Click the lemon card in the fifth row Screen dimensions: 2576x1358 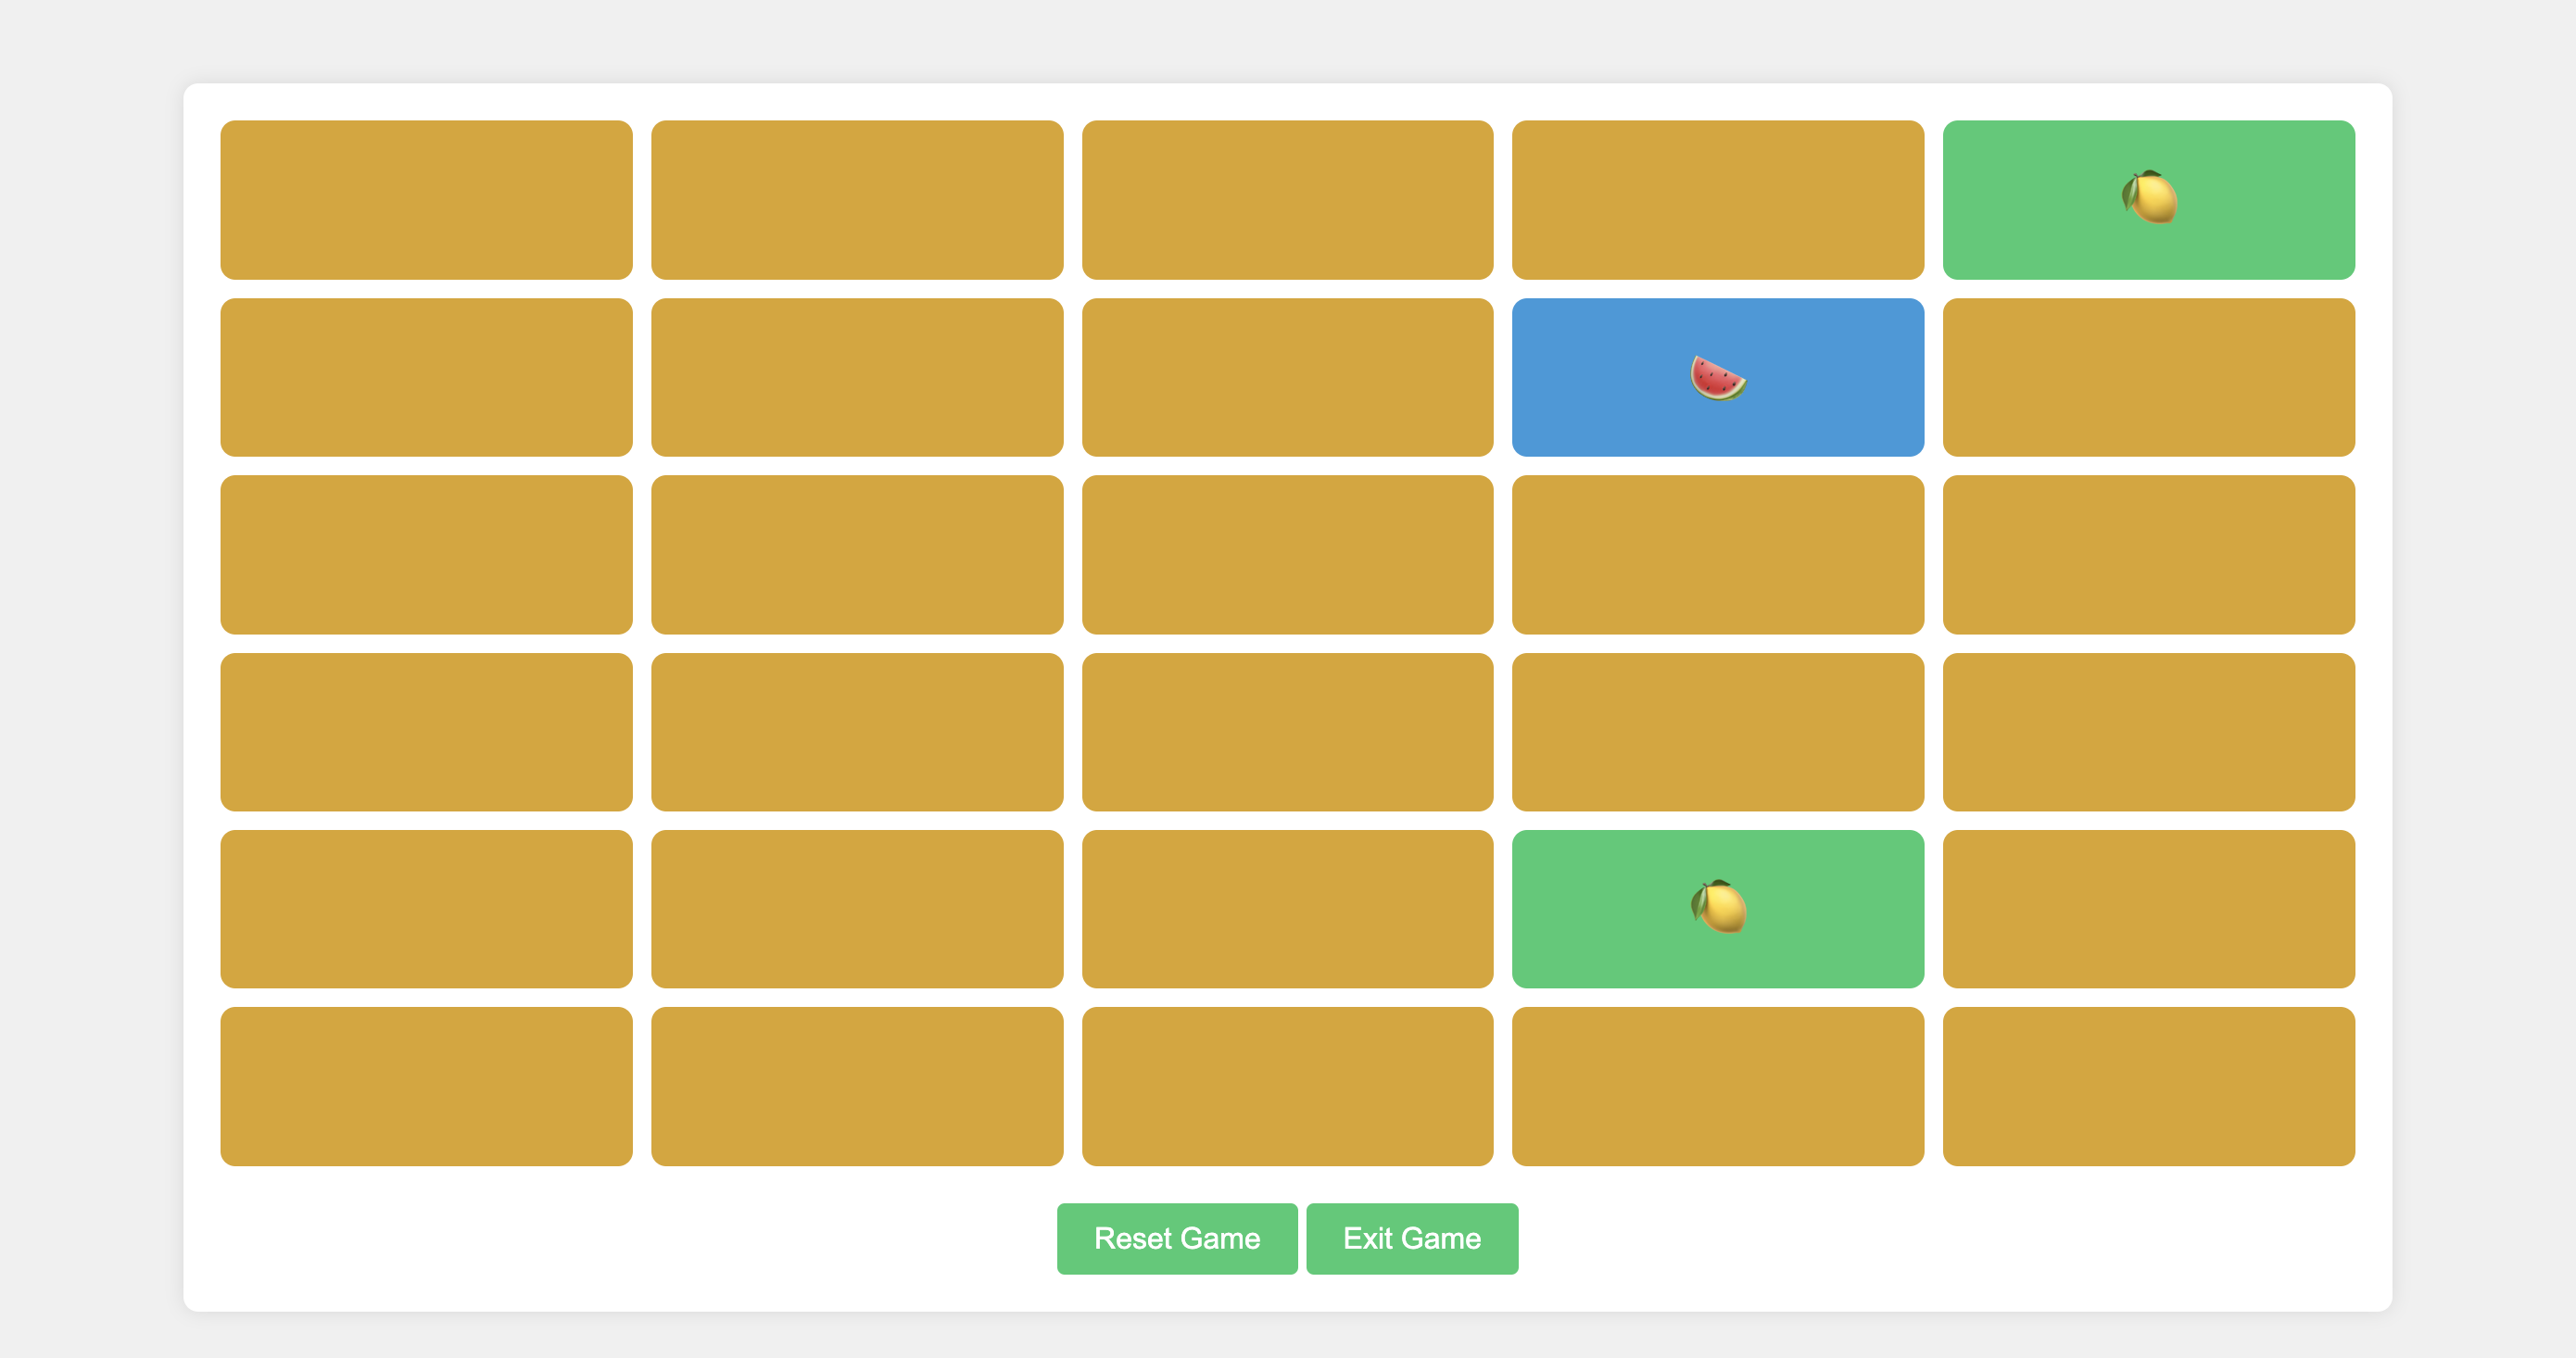[1717, 908]
